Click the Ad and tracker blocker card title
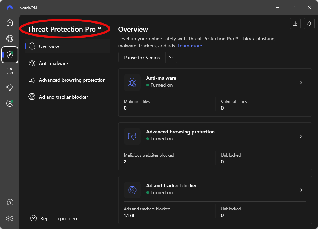Image resolution: width=318 pixels, height=229 pixels. (171, 185)
